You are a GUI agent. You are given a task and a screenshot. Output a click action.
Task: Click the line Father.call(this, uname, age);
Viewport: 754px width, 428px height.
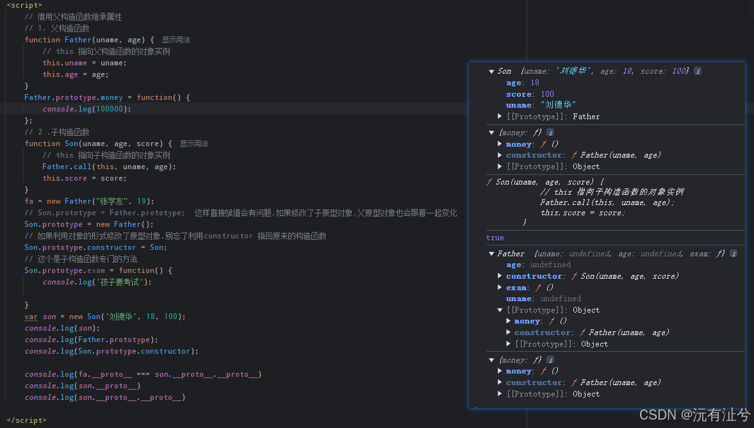coord(109,167)
